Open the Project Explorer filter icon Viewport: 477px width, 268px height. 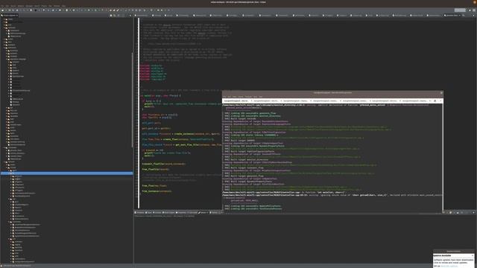[x=119, y=15]
